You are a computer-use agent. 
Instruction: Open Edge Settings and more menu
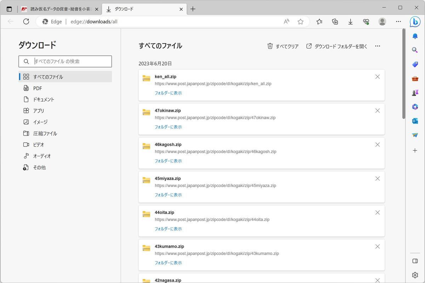[x=398, y=22]
